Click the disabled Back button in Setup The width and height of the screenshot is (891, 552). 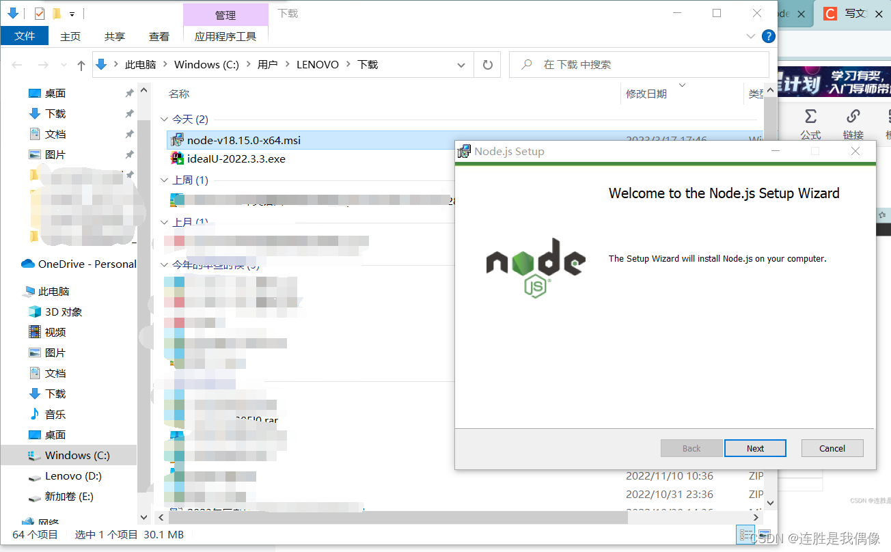point(691,448)
